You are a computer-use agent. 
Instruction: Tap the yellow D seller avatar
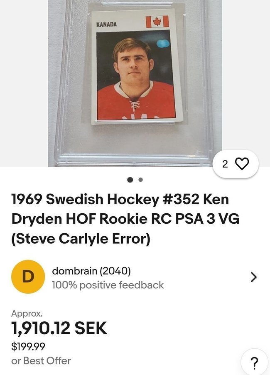tap(28, 277)
